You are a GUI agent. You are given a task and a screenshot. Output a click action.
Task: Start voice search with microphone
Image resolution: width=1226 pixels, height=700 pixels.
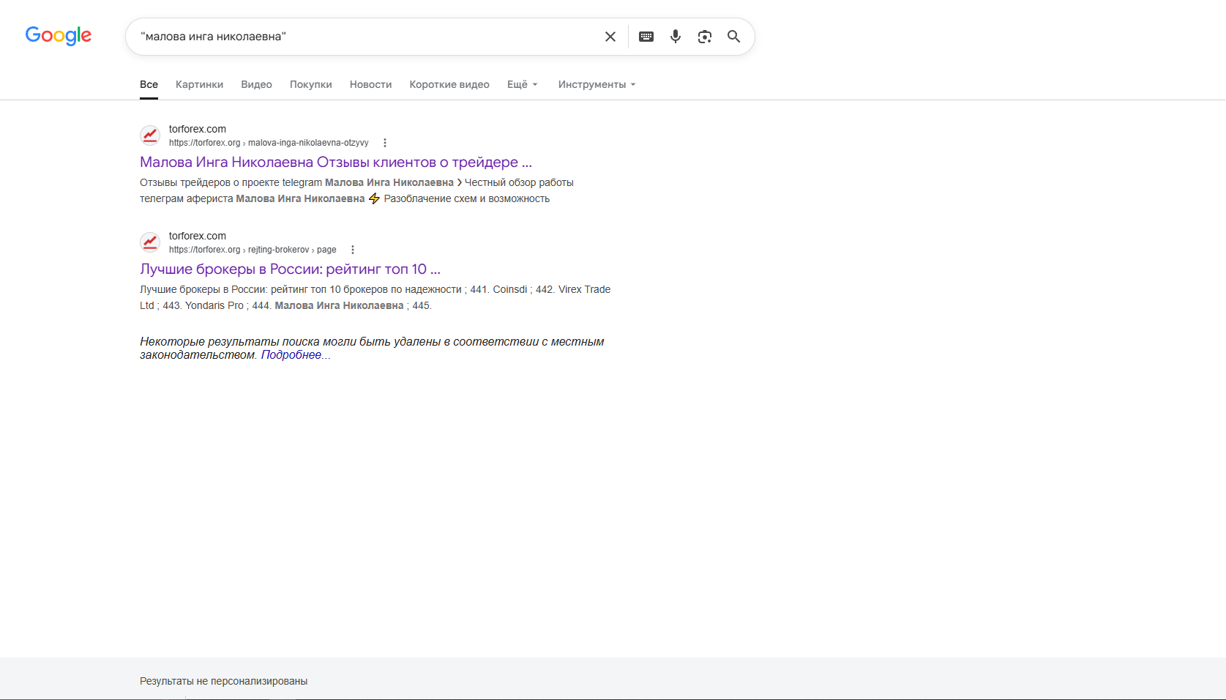click(676, 37)
